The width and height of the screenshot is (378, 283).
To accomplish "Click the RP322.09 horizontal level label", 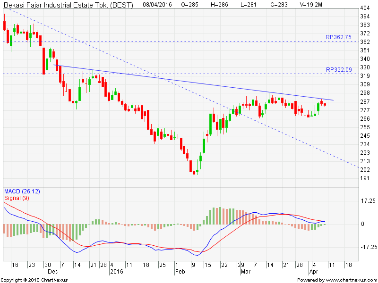I will 338,70.
